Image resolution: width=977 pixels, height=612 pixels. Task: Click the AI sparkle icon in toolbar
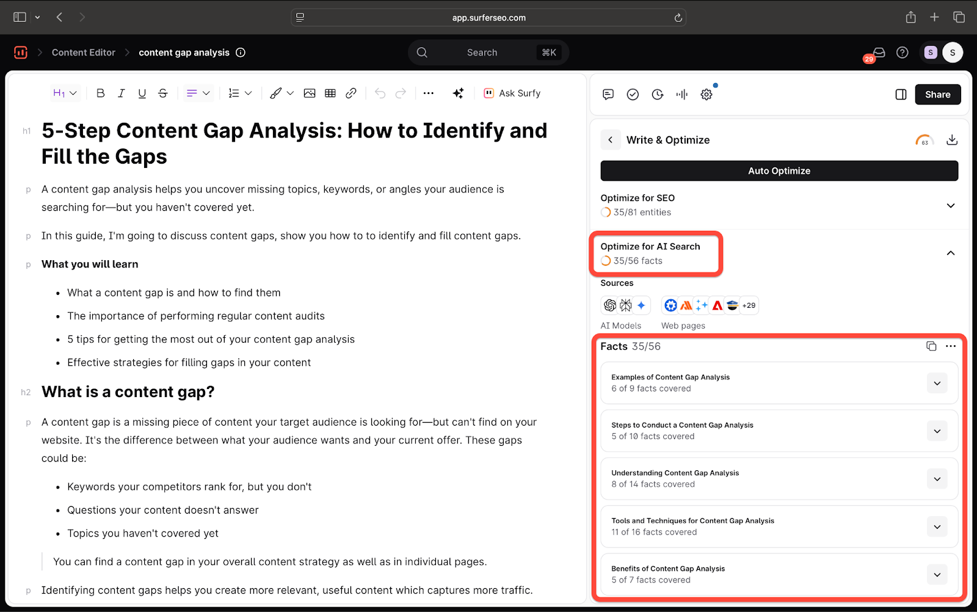pyautogui.click(x=458, y=93)
